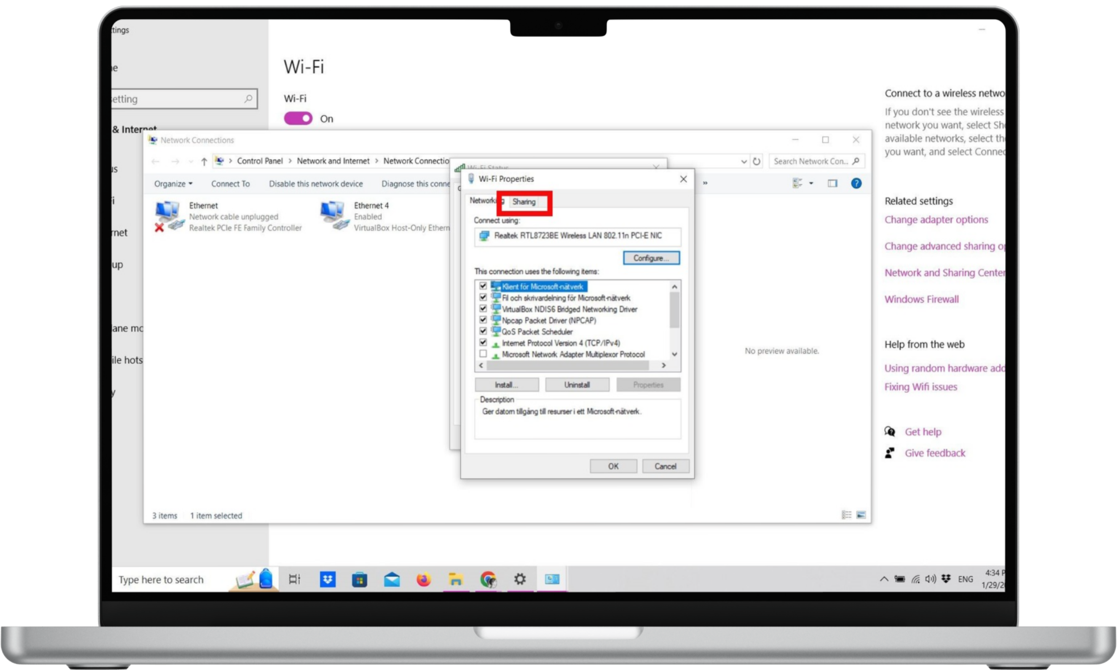Screen dimensions: 1117x670
Task: Expand the address bar history dropdown
Action: pos(743,161)
